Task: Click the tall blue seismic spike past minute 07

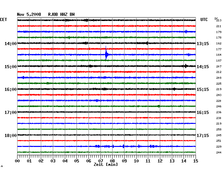Action: 106,53
